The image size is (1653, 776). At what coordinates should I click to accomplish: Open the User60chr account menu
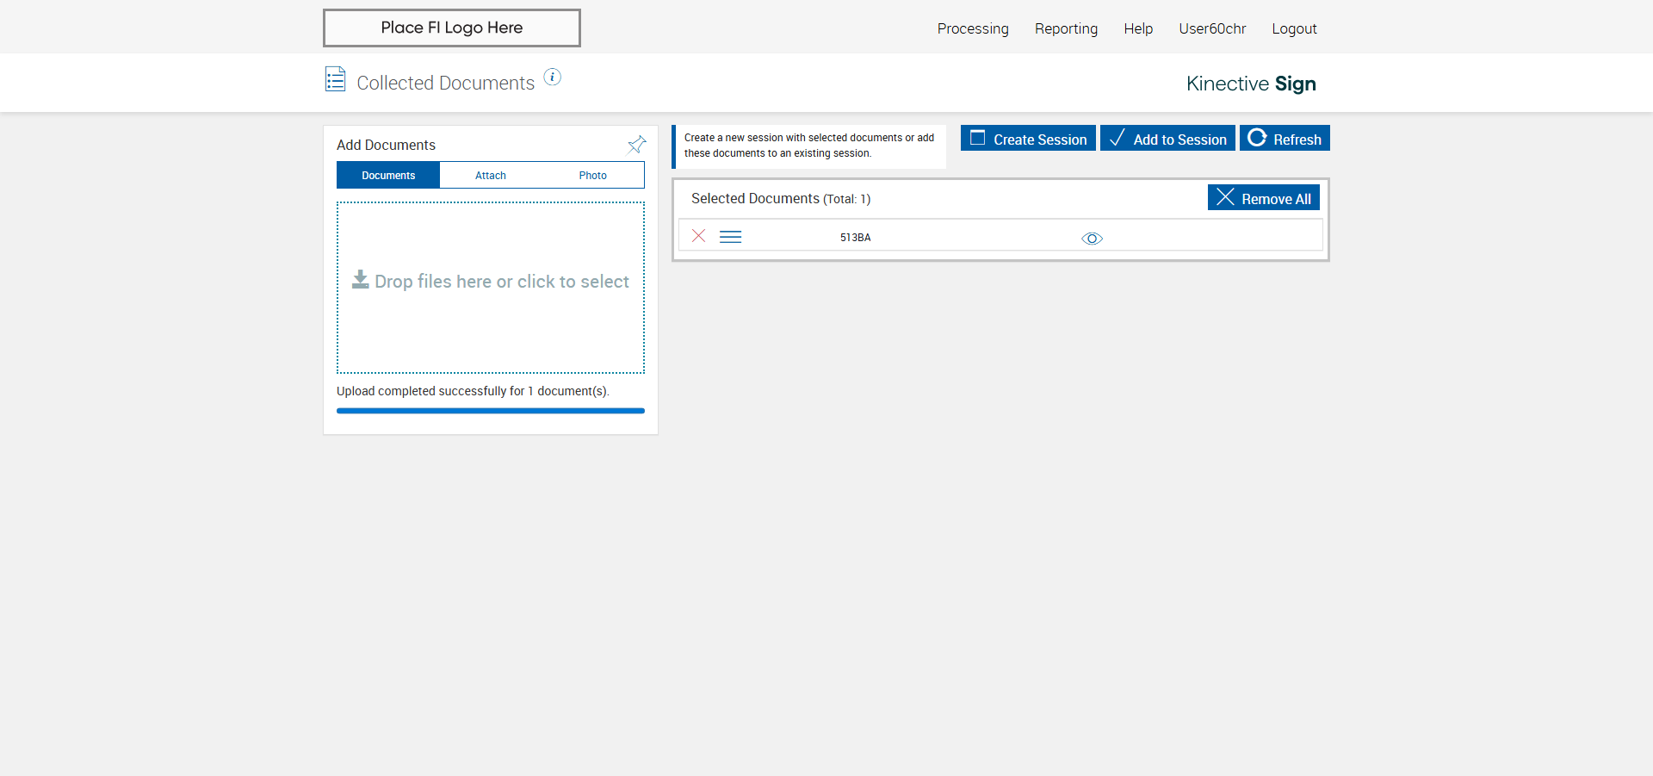coord(1212,28)
